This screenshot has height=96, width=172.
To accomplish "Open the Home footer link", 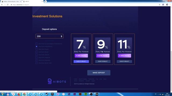I will (x=76, y=79).
